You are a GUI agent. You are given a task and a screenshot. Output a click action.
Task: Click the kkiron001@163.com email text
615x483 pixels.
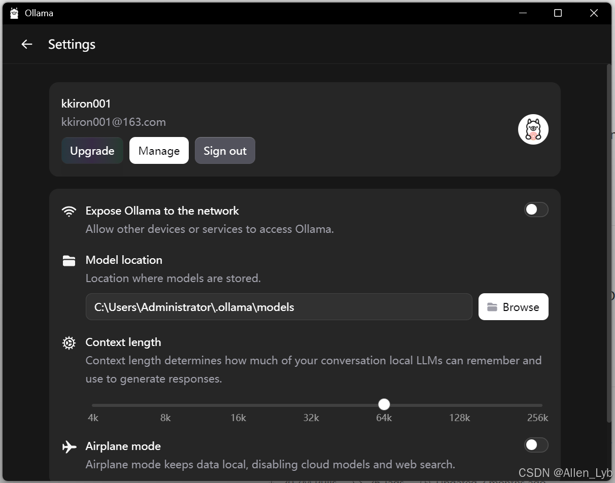(x=114, y=122)
